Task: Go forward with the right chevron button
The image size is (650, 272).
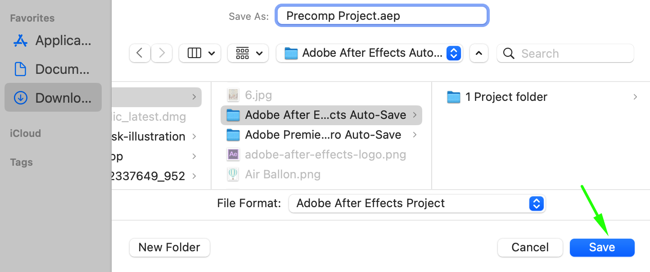Action: pos(161,53)
